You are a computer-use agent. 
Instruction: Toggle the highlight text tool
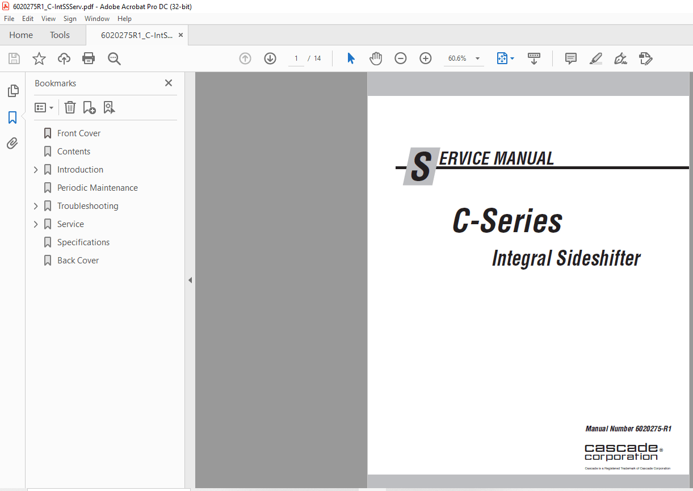pyautogui.click(x=596, y=58)
